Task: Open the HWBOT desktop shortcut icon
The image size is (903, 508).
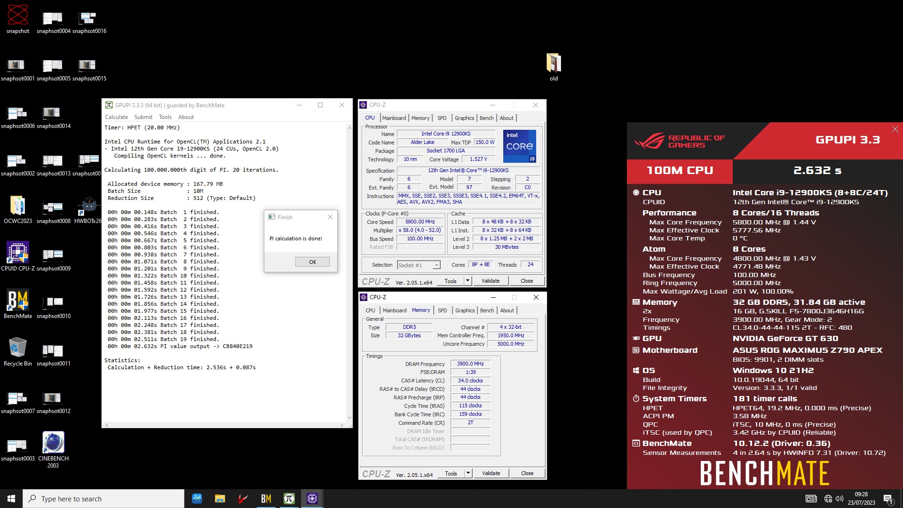Action: click(88, 209)
